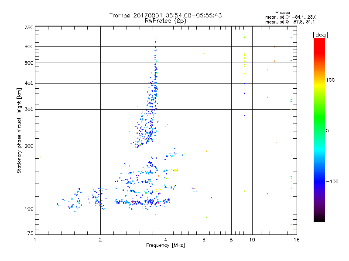The height and width of the screenshot is (261, 349).
Task: Click the x-axis tick label '2'
Action: [100, 240]
